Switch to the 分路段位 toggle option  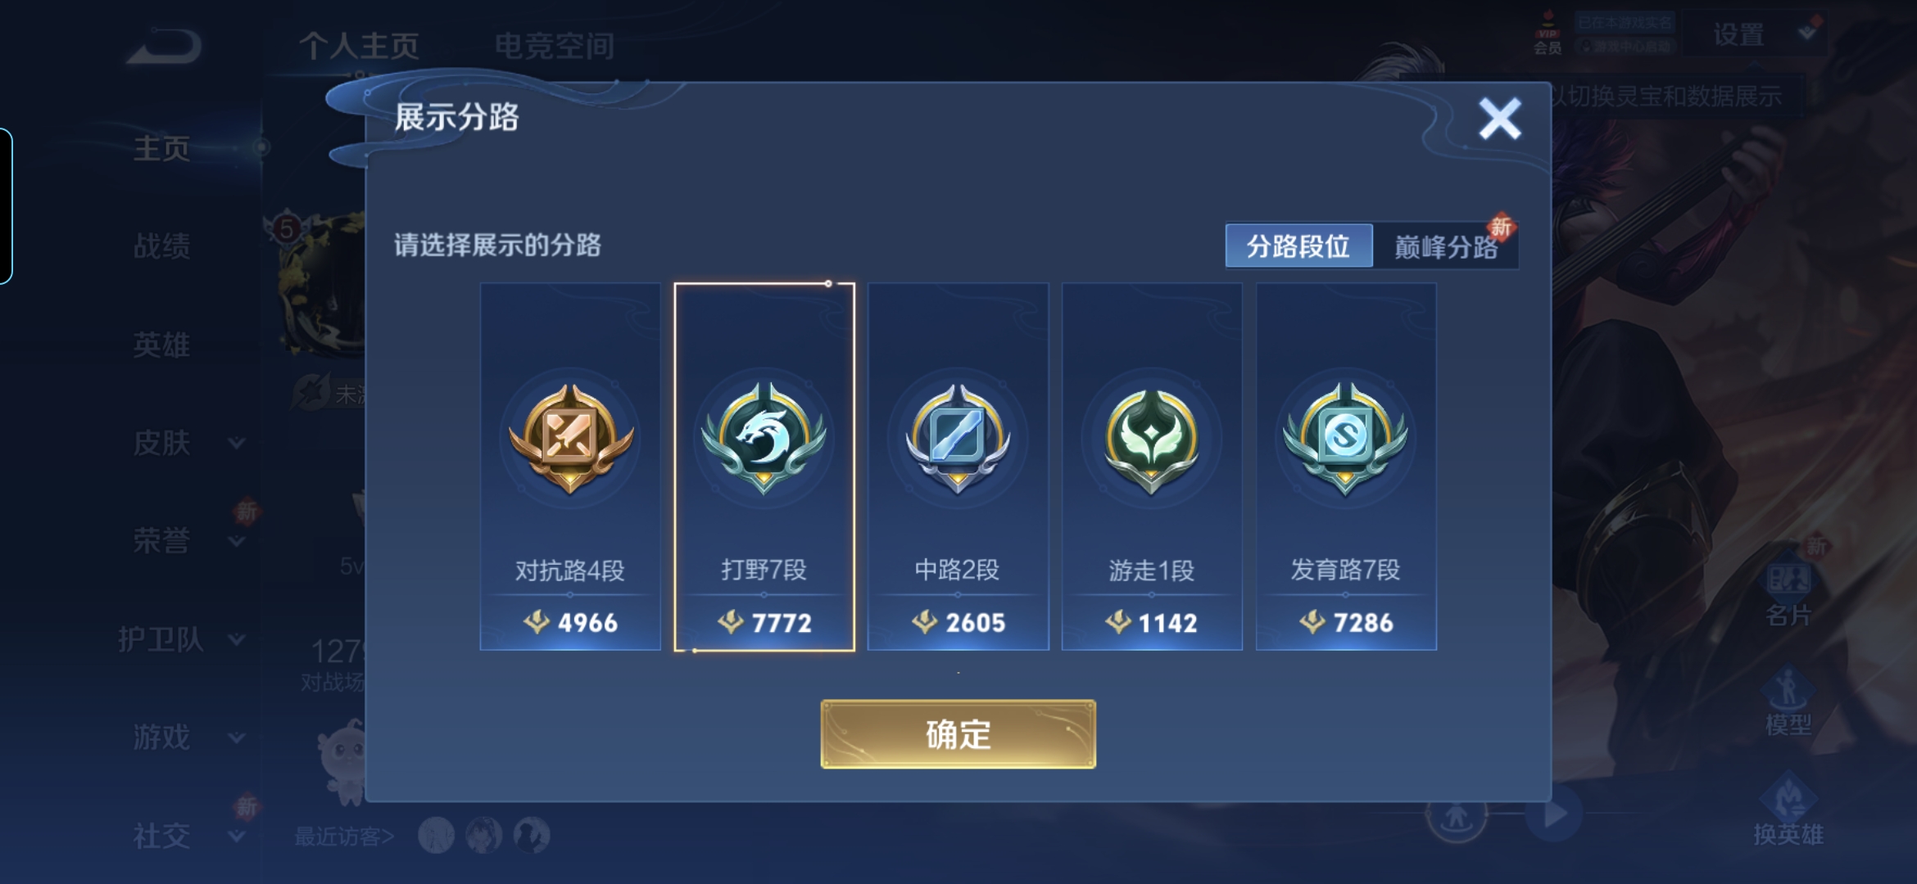(x=1298, y=246)
